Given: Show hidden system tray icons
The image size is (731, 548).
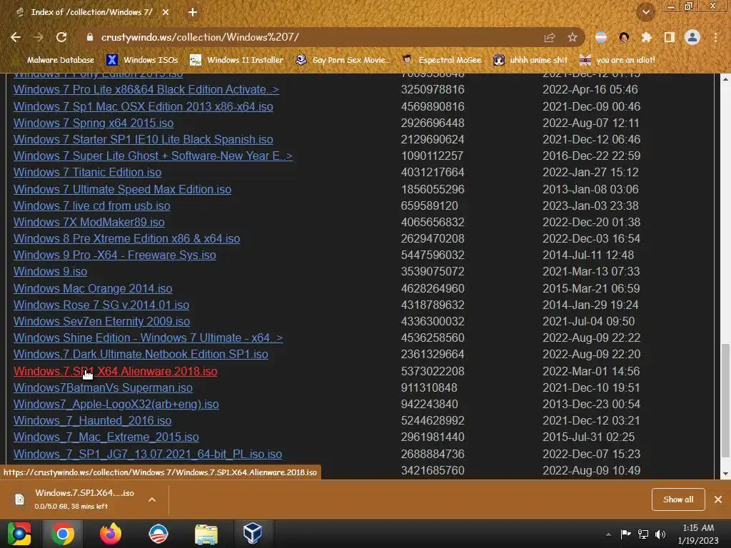Looking at the screenshot, I should 608,534.
